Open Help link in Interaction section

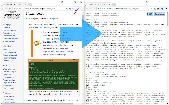coord(5,50)
